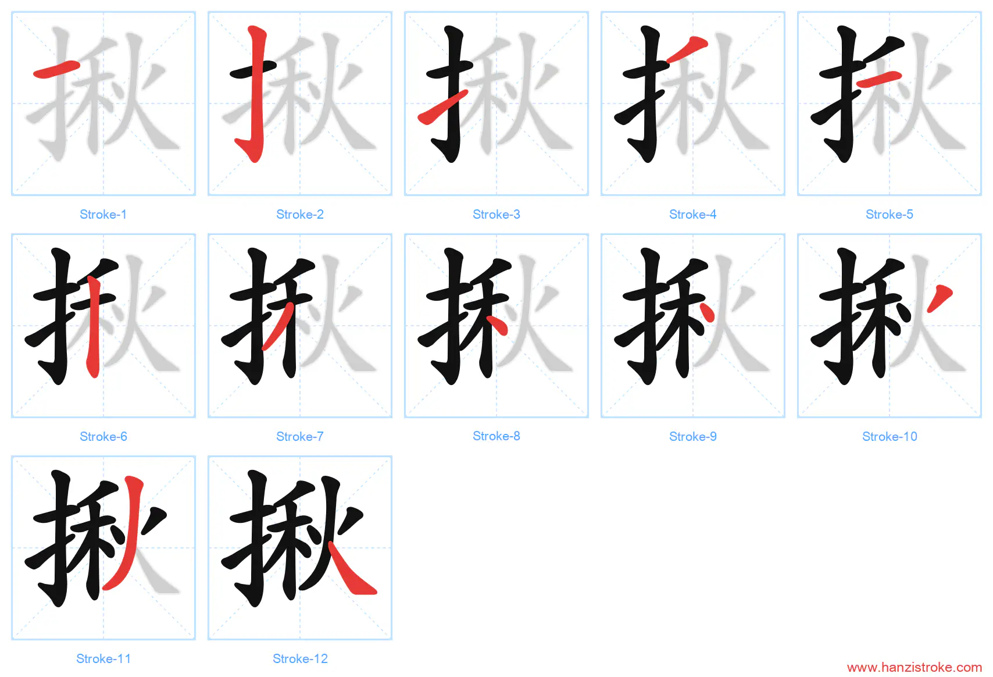View the Stroke-8 diagram image

497,326
